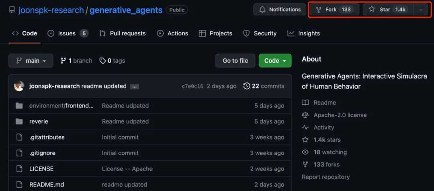434x191 pixels.
Task: Click the Projects table icon
Action: coord(202,33)
